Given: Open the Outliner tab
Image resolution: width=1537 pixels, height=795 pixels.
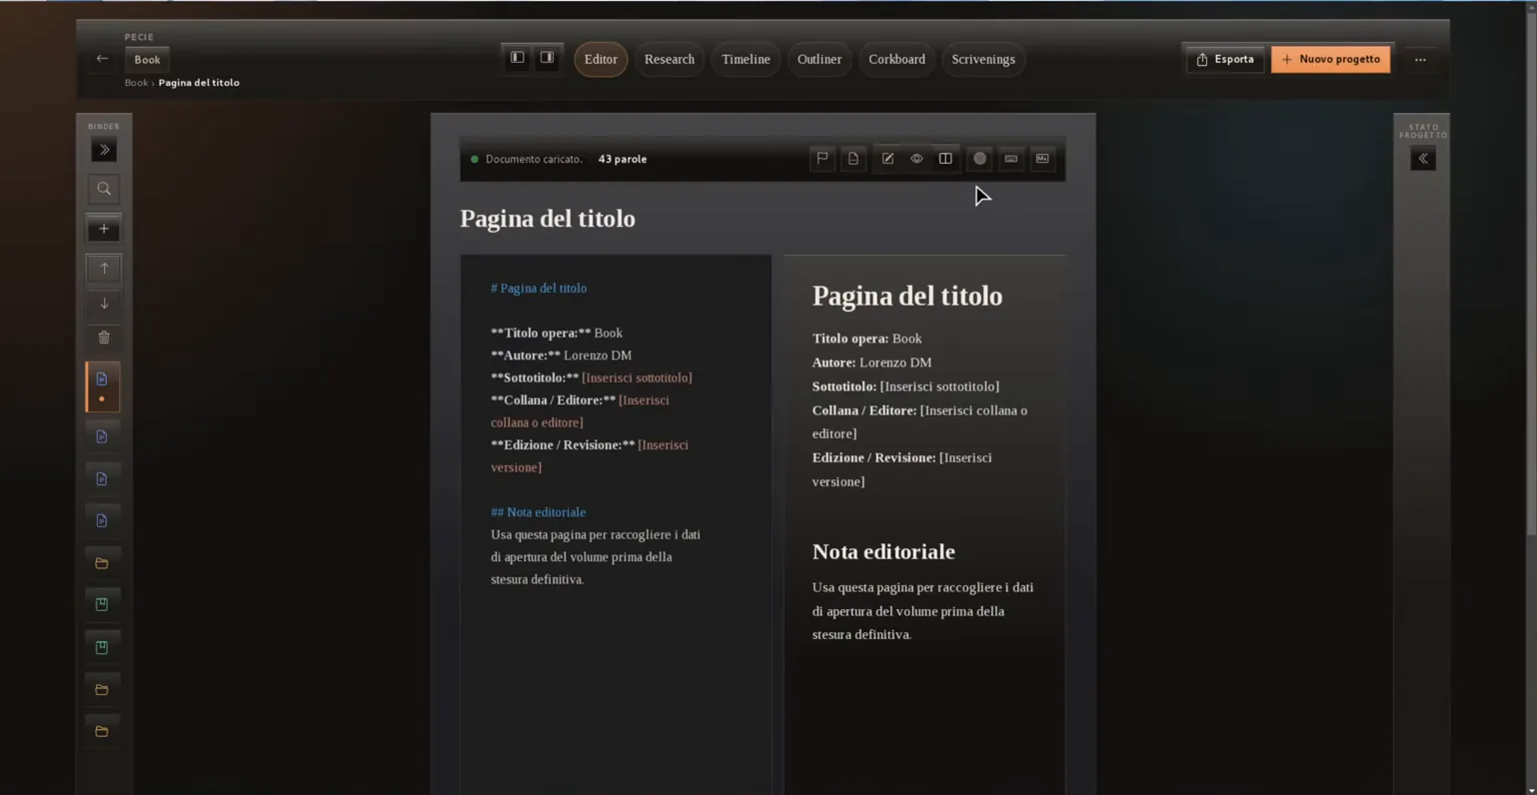Looking at the screenshot, I should pyautogui.click(x=819, y=60).
